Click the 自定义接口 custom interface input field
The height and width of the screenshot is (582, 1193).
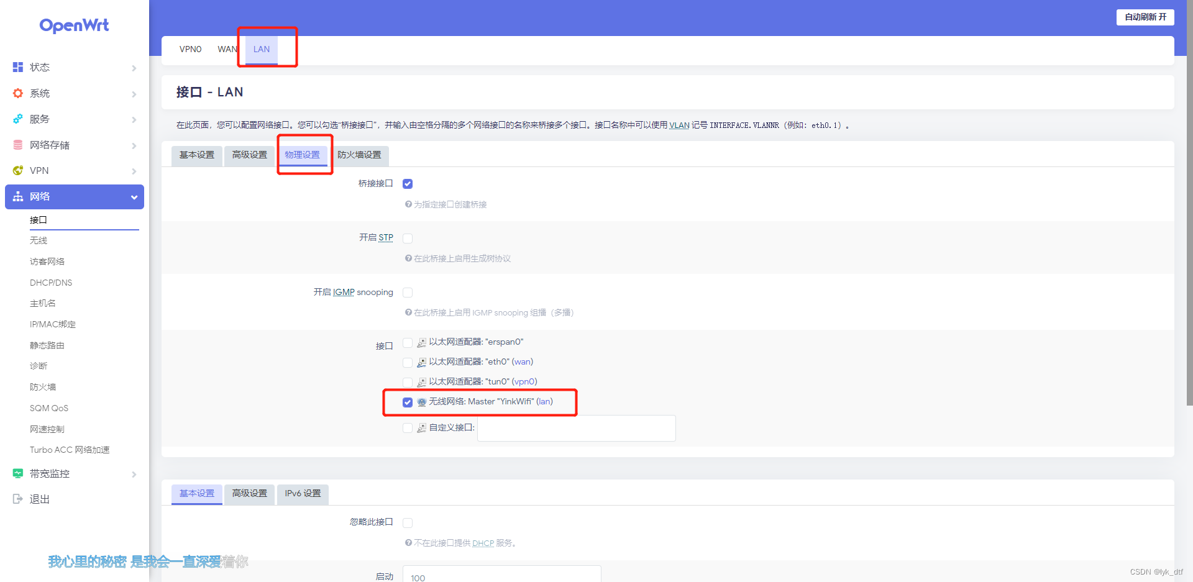pyautogui.click(x=575, y=428)
